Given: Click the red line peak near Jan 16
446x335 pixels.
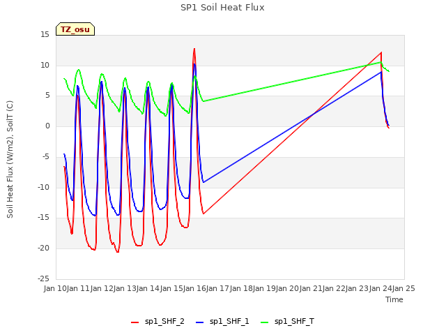Looking at the screenshot, I should (194, 49).
